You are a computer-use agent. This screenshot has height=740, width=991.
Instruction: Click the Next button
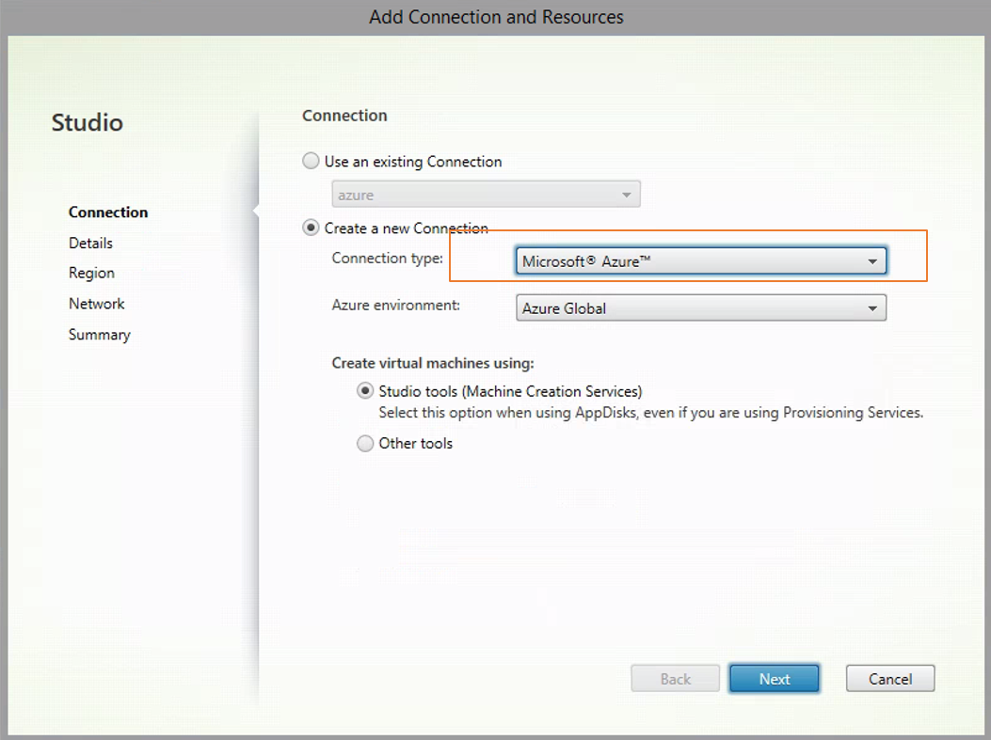pyautogui.click(x=775, y=679)
